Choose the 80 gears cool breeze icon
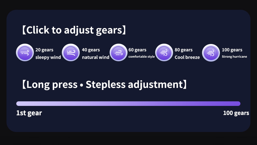The width and height of the screenshot is (257, 145). point(164,53)
